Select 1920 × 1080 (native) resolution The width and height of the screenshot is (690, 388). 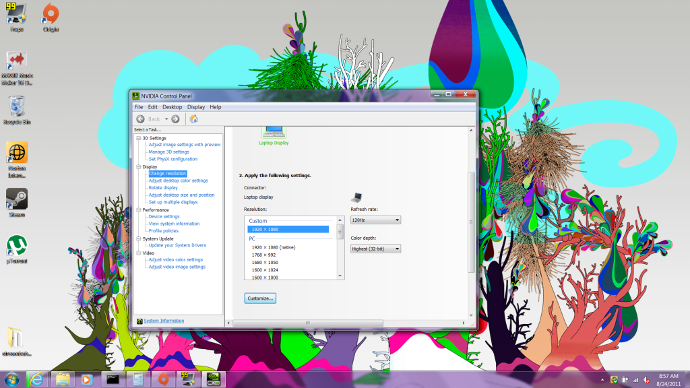[x=274, y=247]
